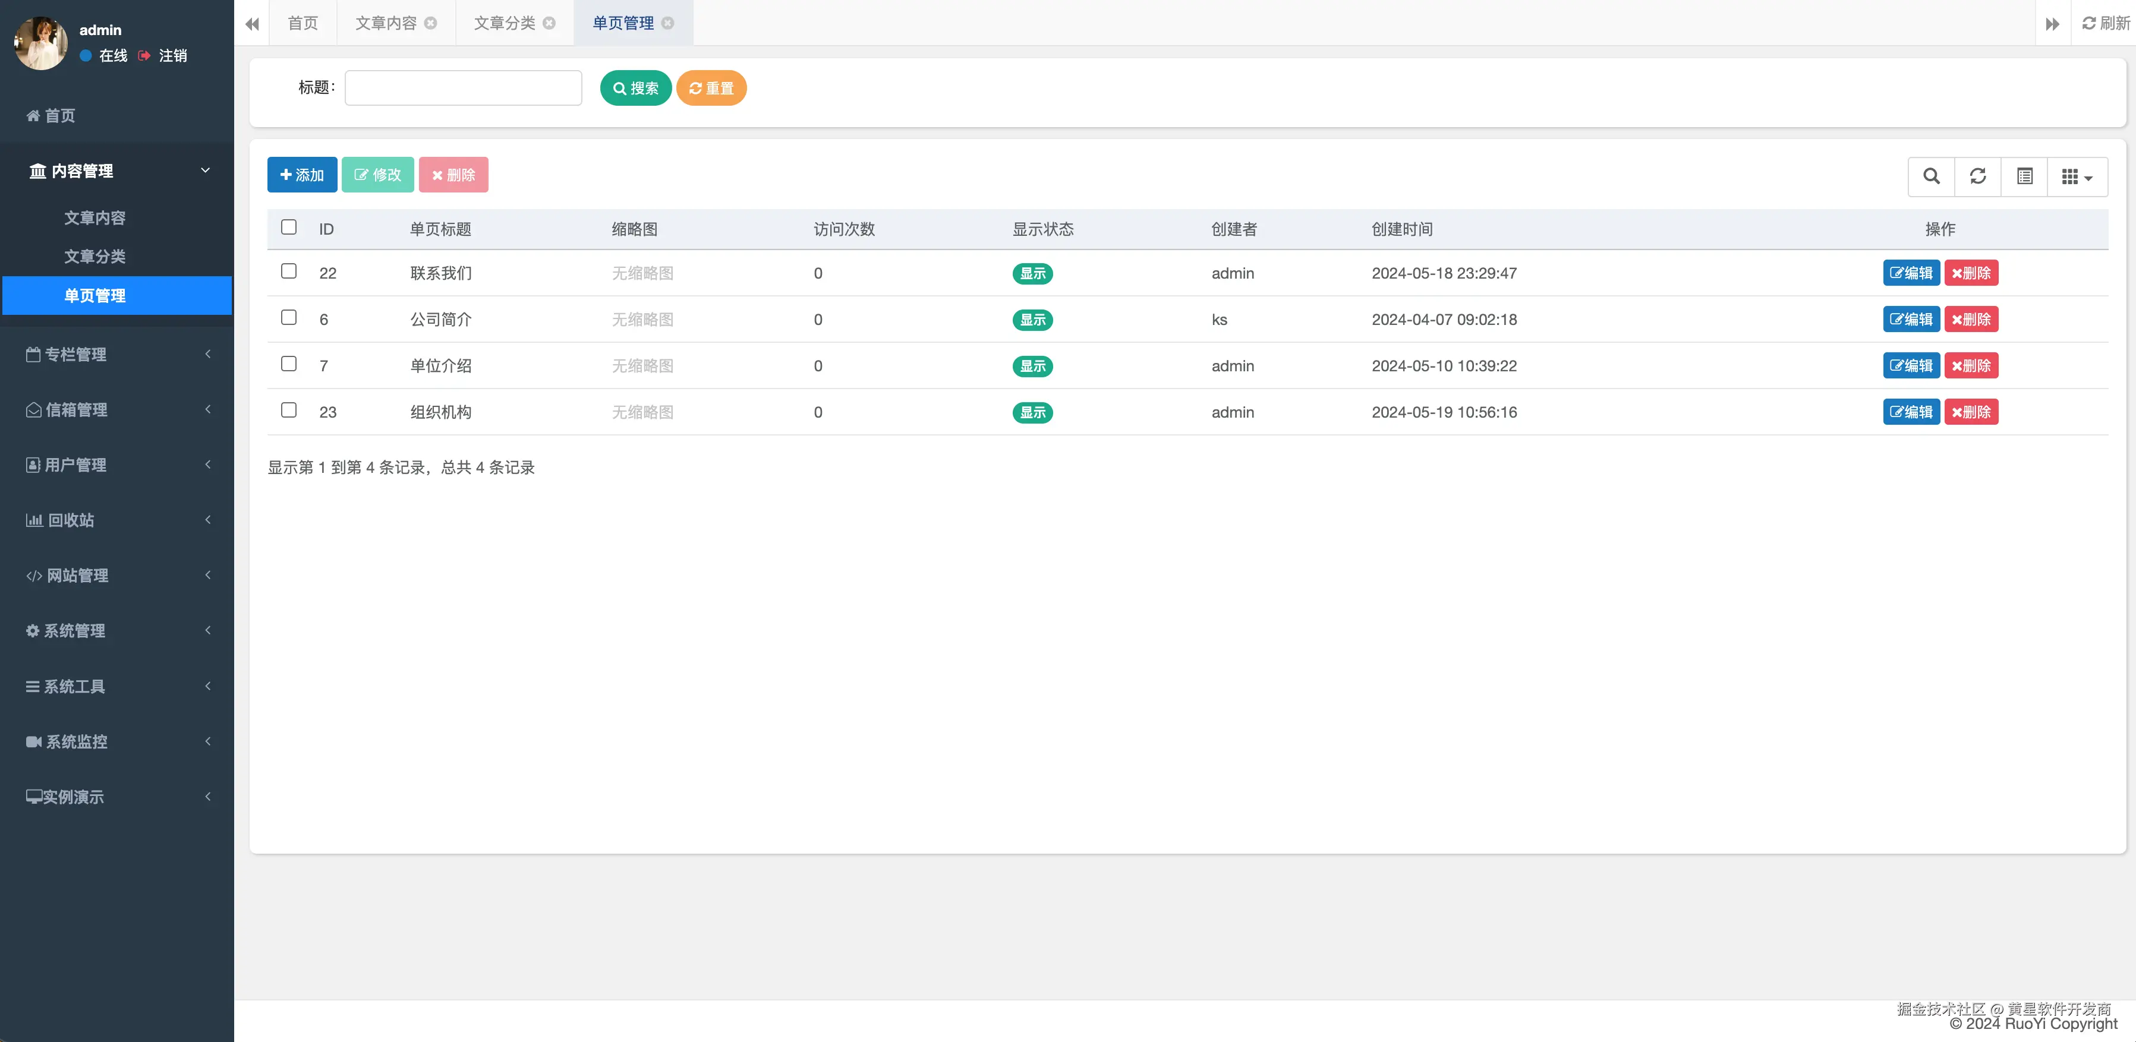Click the admin avatar picture
The width and height of the screenshot is (2136, 1042).
coord(40,43)
